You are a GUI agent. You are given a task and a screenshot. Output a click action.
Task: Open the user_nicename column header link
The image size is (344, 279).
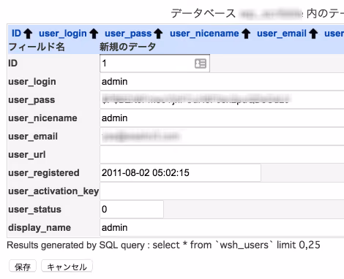point(204,34)
